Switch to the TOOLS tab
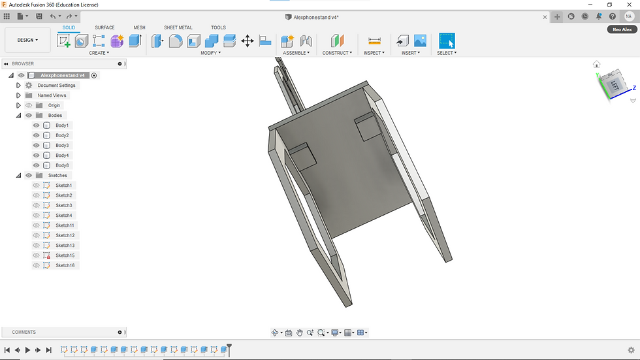Screen dimensions: 640x360 pos(218,27)
